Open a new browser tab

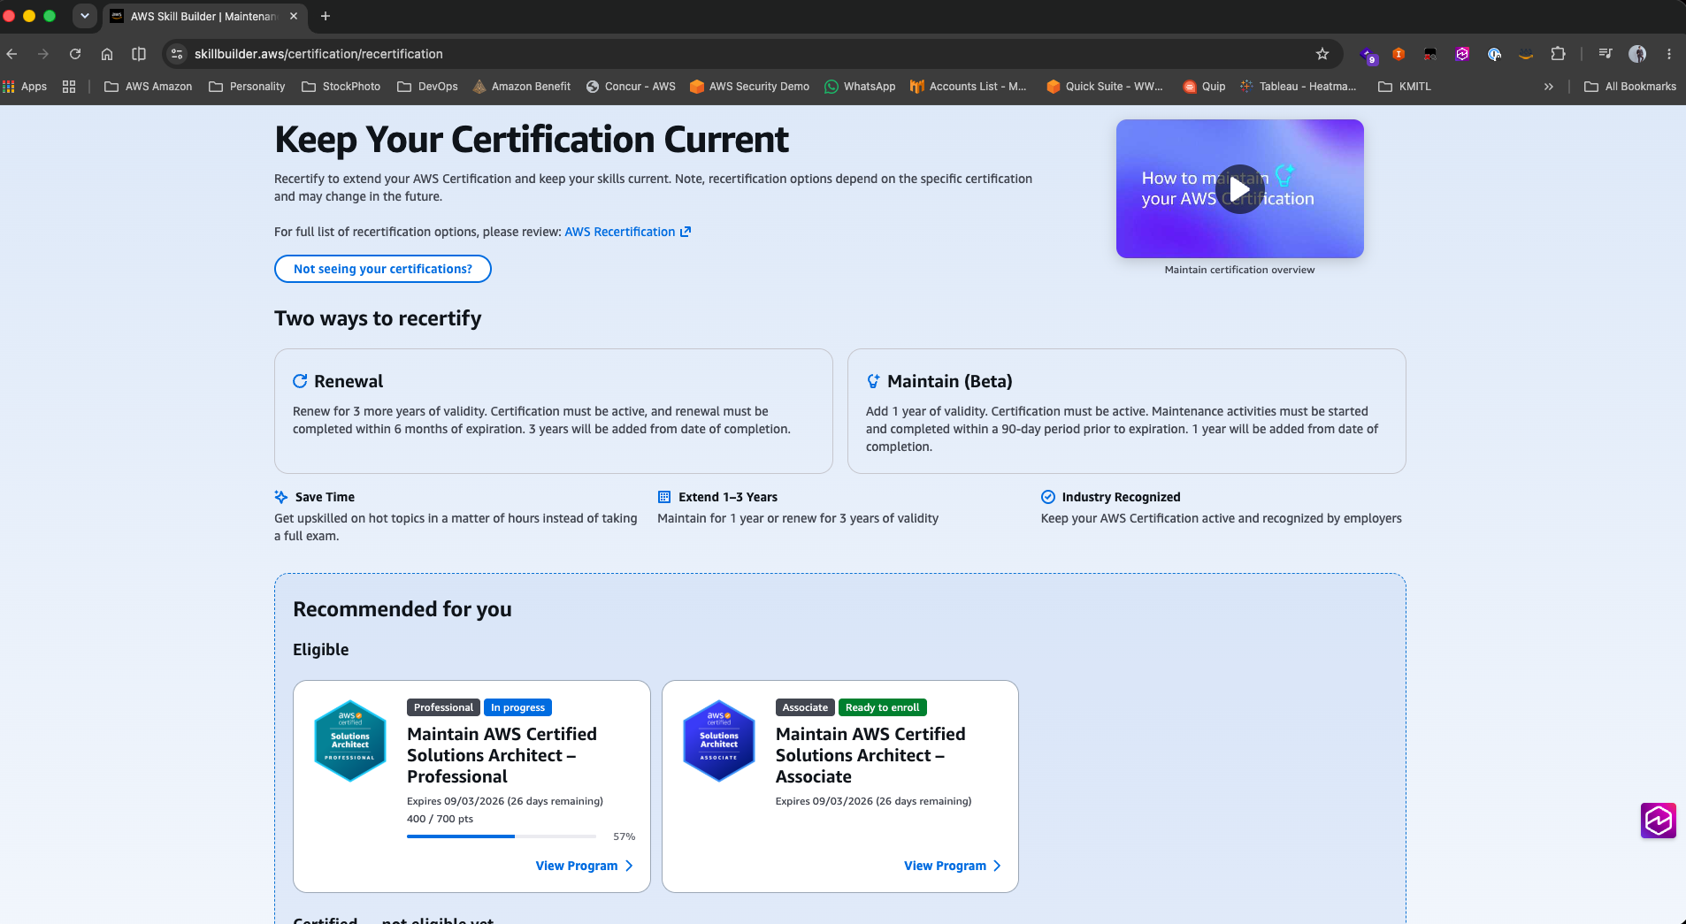coord(326,16)
